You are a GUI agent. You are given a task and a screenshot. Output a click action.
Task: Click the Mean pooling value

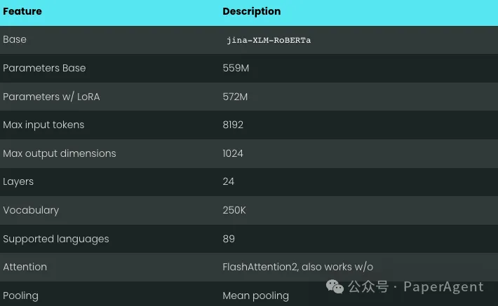click(255, 295)
